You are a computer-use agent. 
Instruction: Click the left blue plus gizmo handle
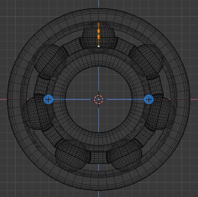click(48, 99)
